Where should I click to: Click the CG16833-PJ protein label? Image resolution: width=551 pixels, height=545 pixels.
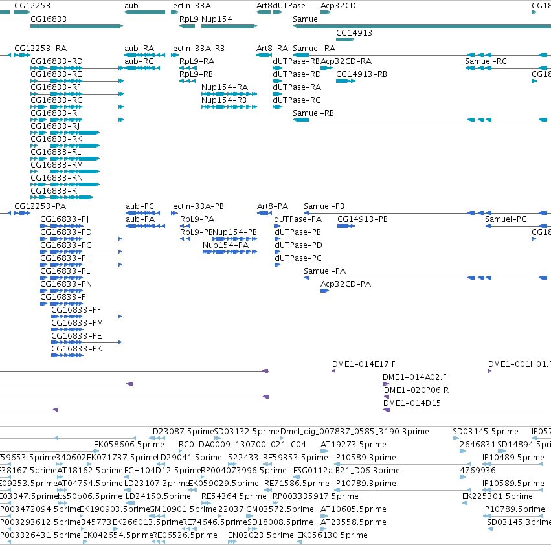64,219
